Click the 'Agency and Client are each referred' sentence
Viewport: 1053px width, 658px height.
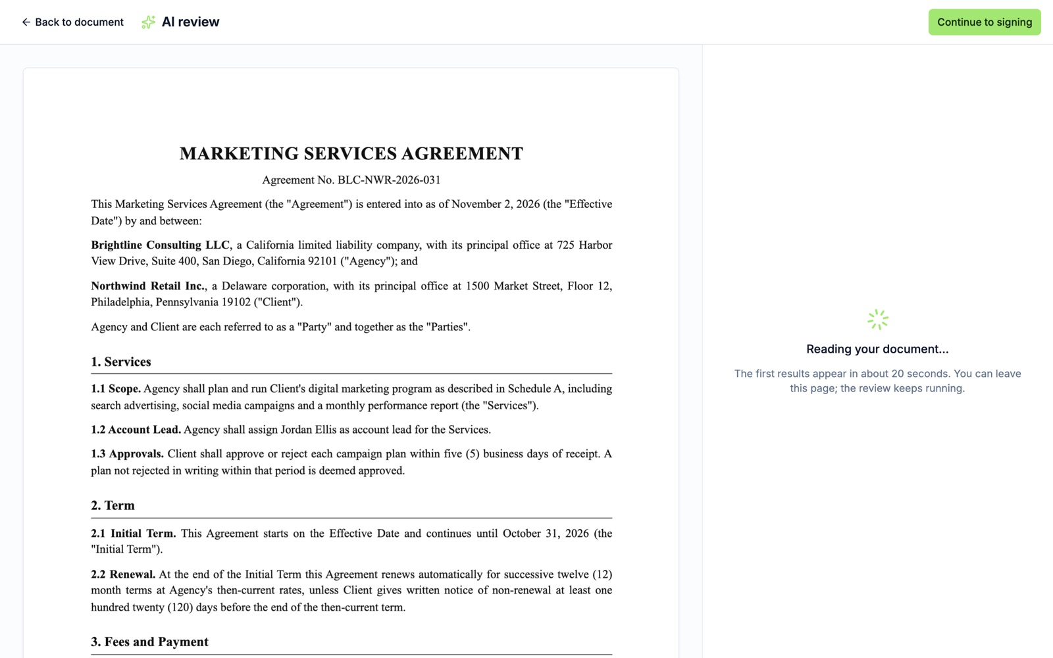pyautogui.click(x=281, y=327)
